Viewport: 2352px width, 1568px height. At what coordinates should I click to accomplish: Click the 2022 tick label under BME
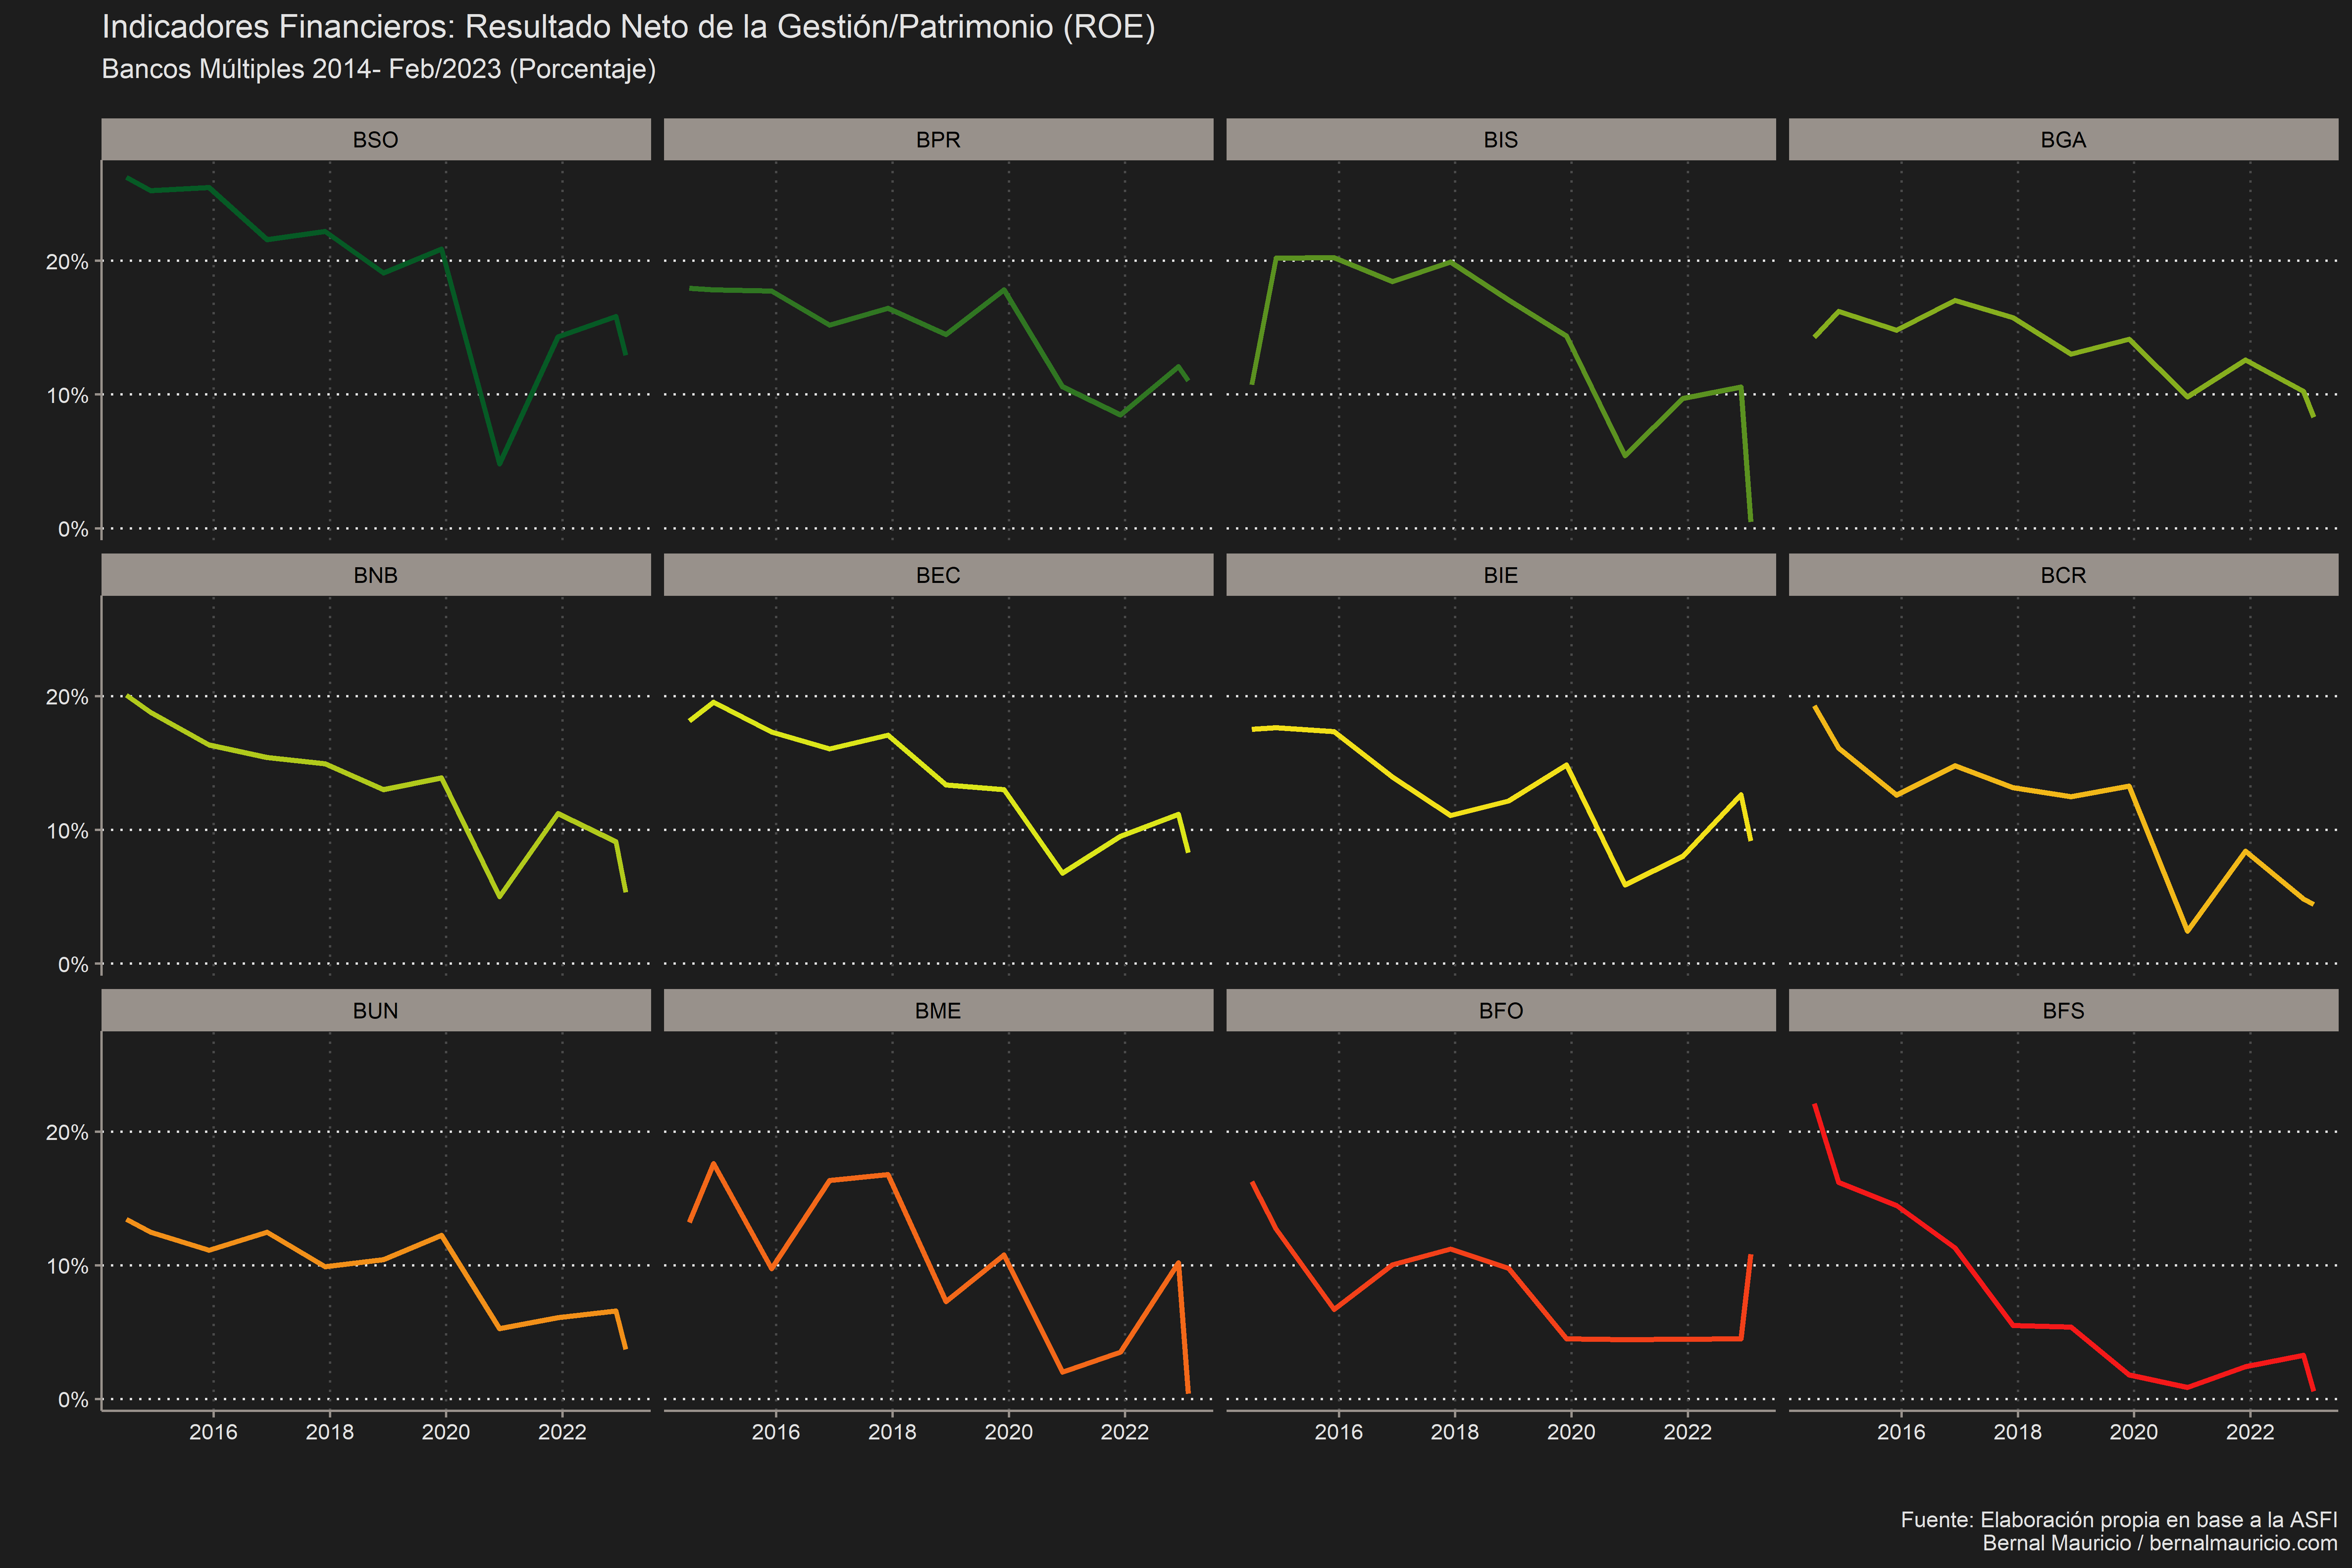click(x=1125, y=1432)
